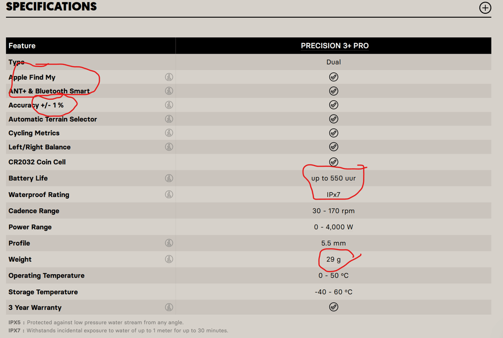Click the Accuracy +/- 1 % info icon
Viewport: 503px width, 338px height.
(x=169, y=105)
